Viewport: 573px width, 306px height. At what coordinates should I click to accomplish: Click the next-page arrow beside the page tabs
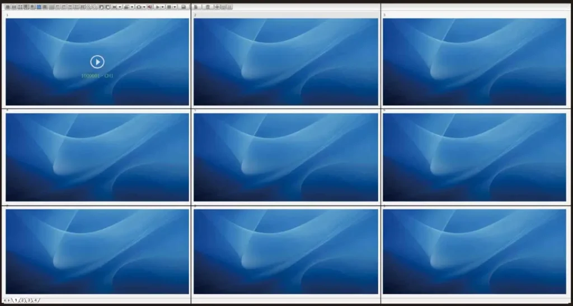pyautogui.click(x=9, y=300)
